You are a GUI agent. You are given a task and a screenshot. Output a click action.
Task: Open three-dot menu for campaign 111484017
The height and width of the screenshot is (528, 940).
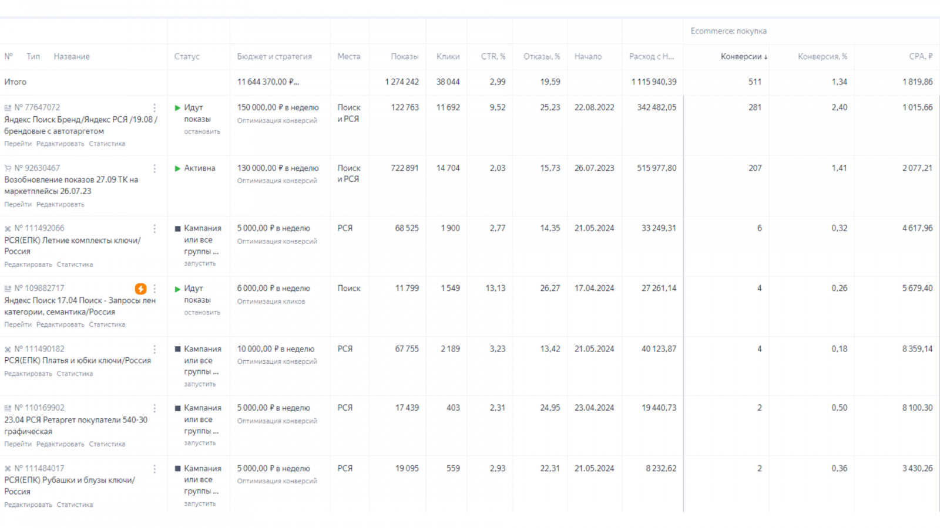pos(155,469)
